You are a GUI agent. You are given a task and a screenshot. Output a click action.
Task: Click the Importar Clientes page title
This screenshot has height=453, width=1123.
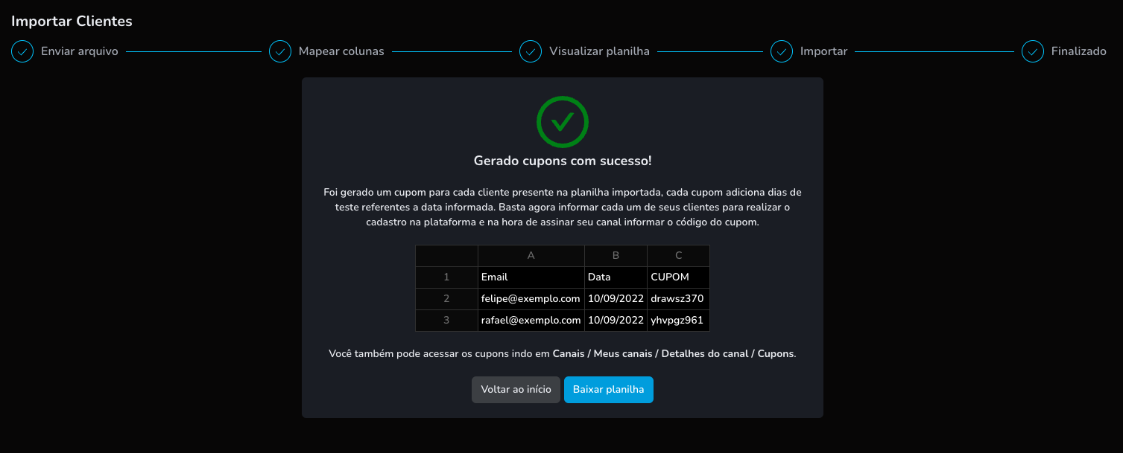tap(72, 21)
